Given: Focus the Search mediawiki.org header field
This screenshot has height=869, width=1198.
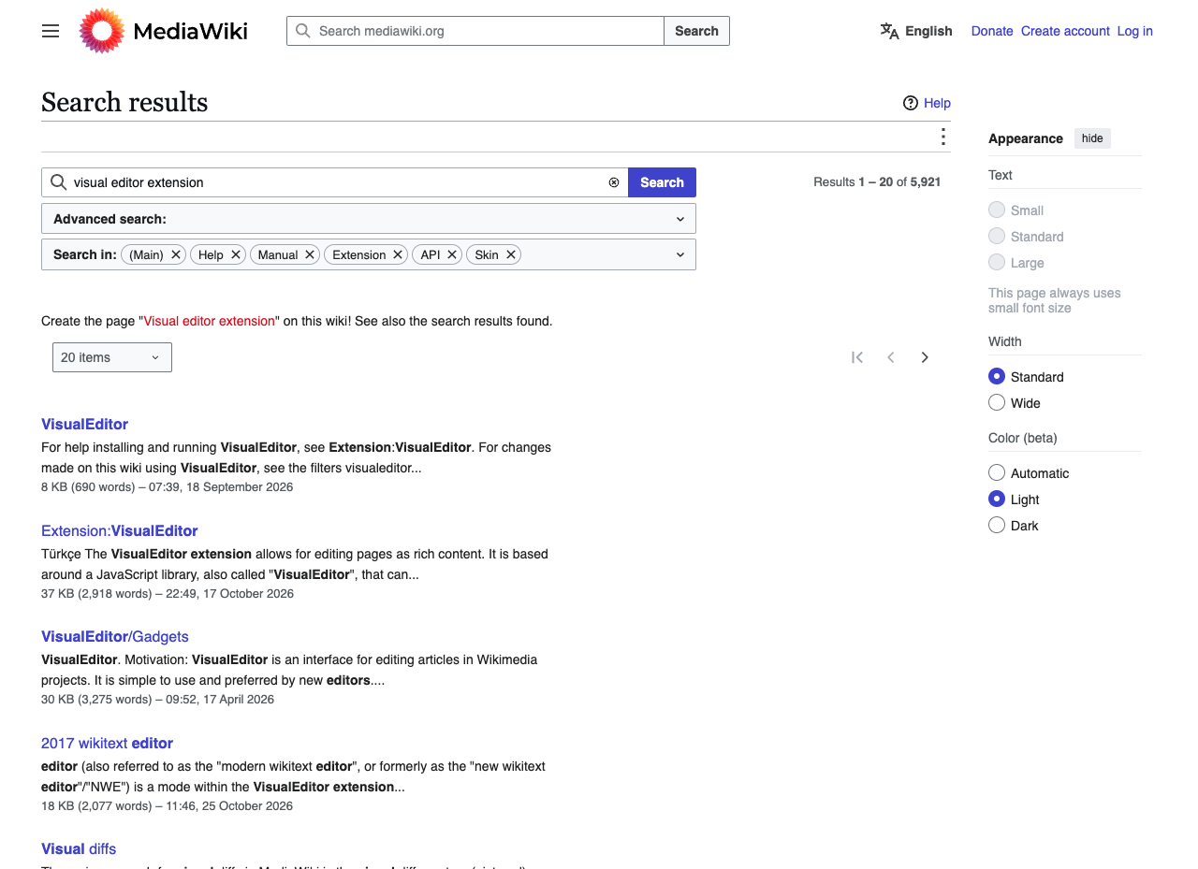Looking at the screenshot, I should pos(475,31).
